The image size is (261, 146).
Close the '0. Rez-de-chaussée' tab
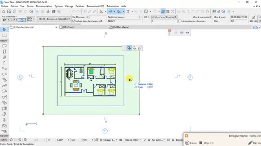pos(56,27)
